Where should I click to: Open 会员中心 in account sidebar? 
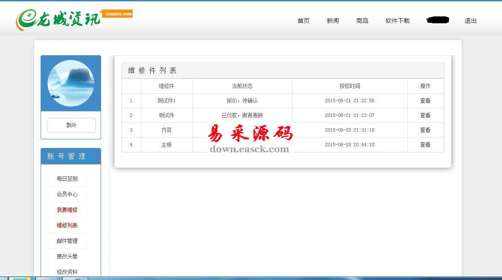pyautogui.click(x=67, y=194)
